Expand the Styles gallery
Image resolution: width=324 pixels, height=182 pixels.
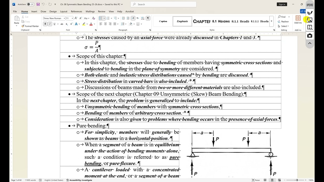tap(271, 21)
